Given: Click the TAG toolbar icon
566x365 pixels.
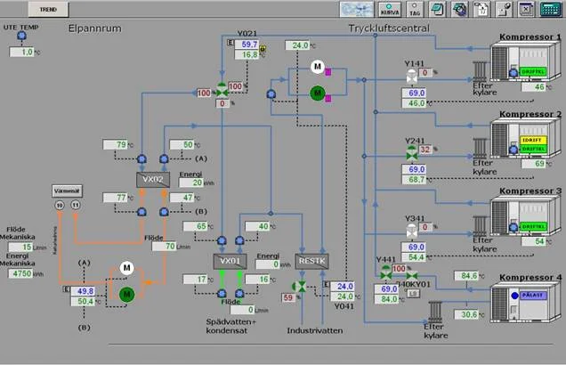Looking at the screenshot, I should 415,10.
